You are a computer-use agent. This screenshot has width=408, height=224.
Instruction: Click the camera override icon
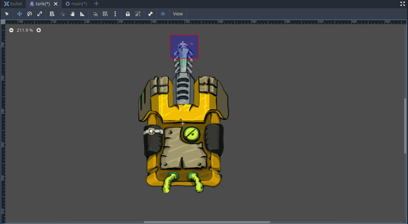tap(163, 14)
